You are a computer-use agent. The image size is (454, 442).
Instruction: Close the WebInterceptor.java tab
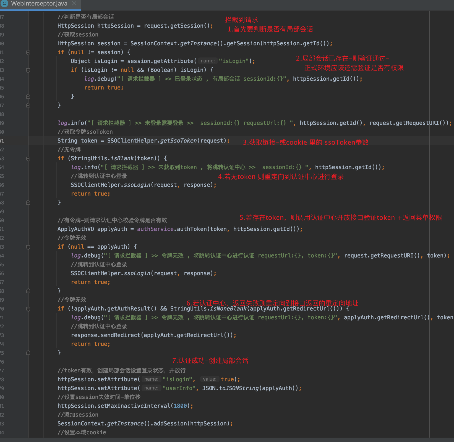(74, 4)
